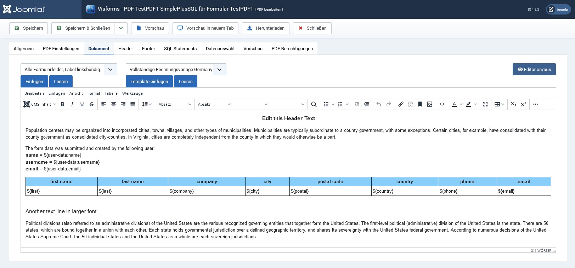
Task: Click the Speichern button
Action: click(28, 28)
